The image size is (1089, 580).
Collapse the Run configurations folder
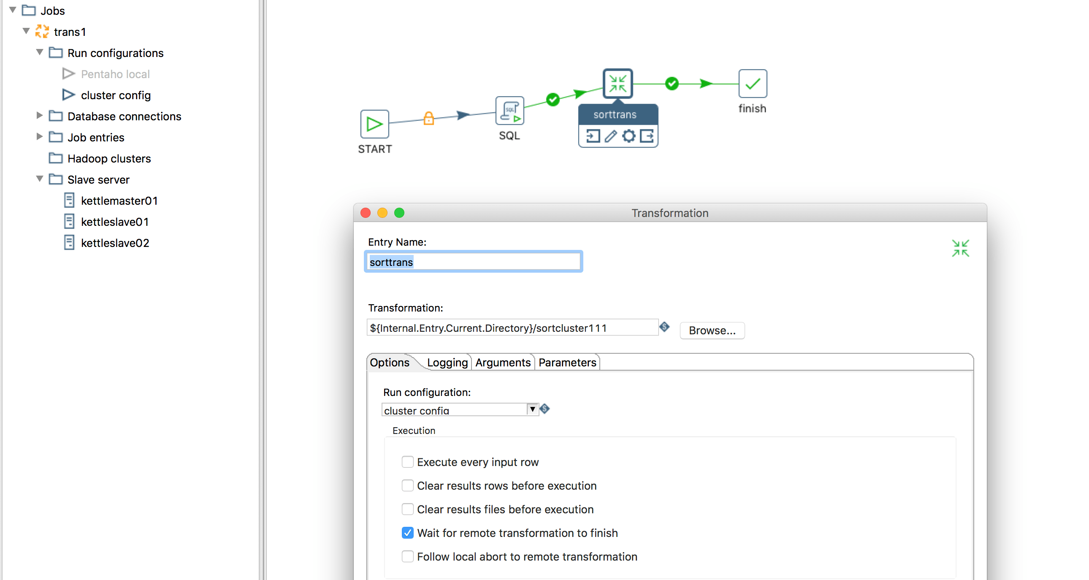39,52
